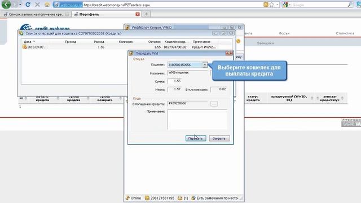The image size is (361, 203).
Task: Open the navigation history dropdown arrow
Action: [20, 5]
